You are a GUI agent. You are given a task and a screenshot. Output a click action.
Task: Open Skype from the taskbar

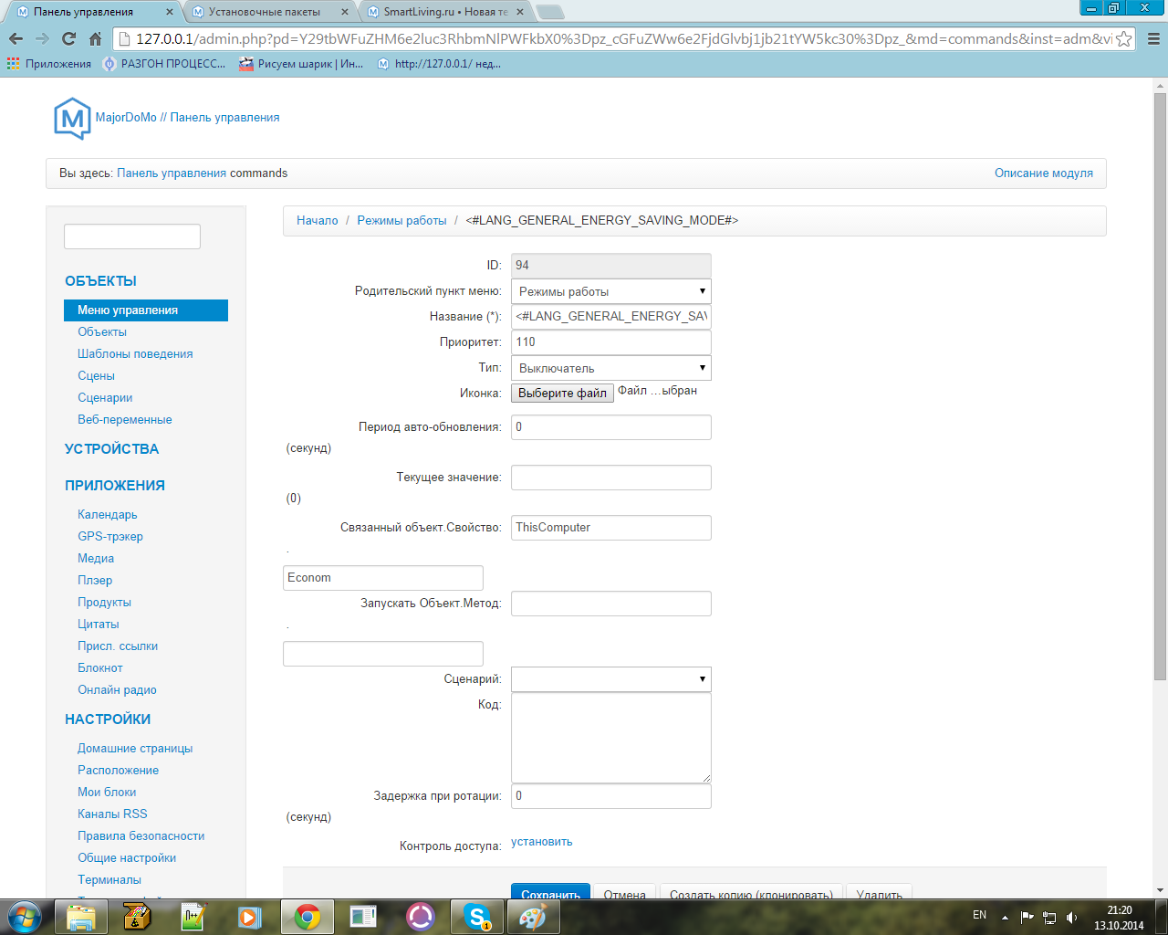[x=476, y=917]
